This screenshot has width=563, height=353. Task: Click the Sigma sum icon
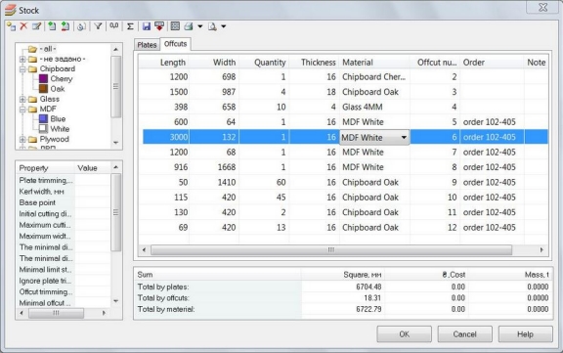130,26
